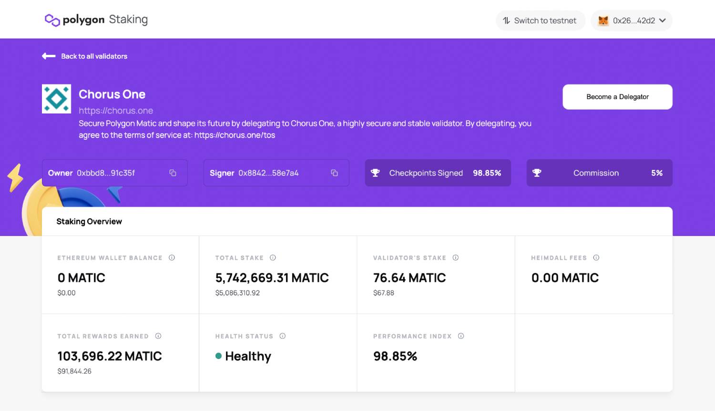Select the Signer address 0x8842...58e7a4
Image resolution: width=715 pixels, height=411 pixels.
click(268, 173)
